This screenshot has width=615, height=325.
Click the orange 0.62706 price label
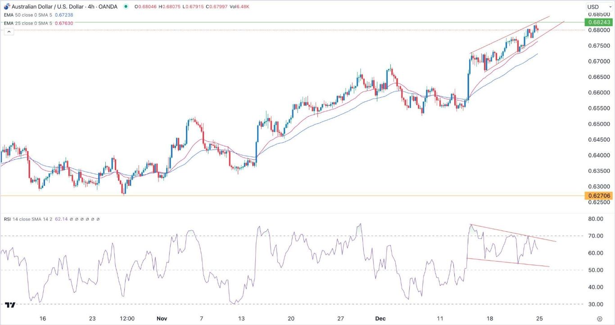(x=597, y=196)
